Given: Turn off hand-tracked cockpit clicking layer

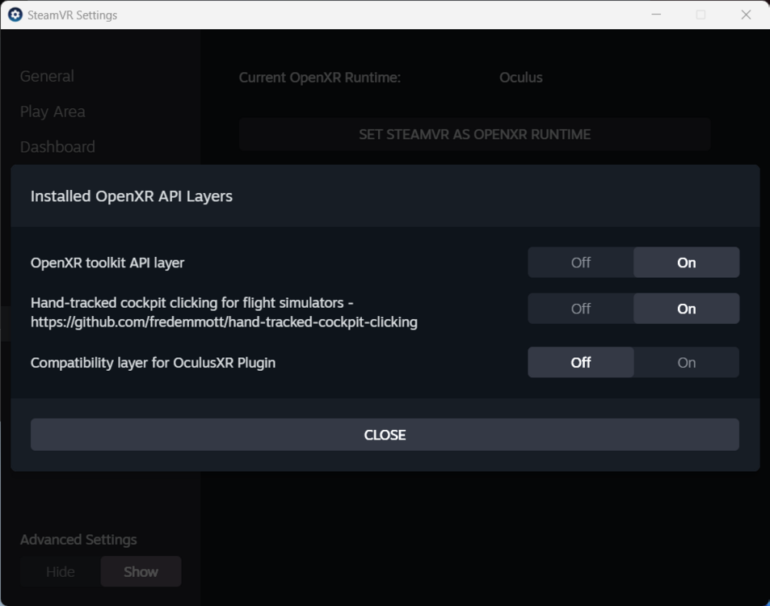Looking at the screenshot, I should click(580, 309).
